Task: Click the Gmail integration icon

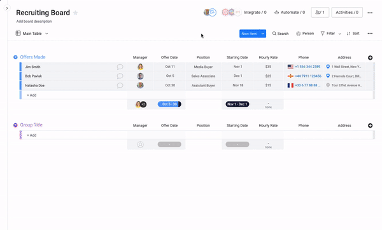Action: [238, 12]
